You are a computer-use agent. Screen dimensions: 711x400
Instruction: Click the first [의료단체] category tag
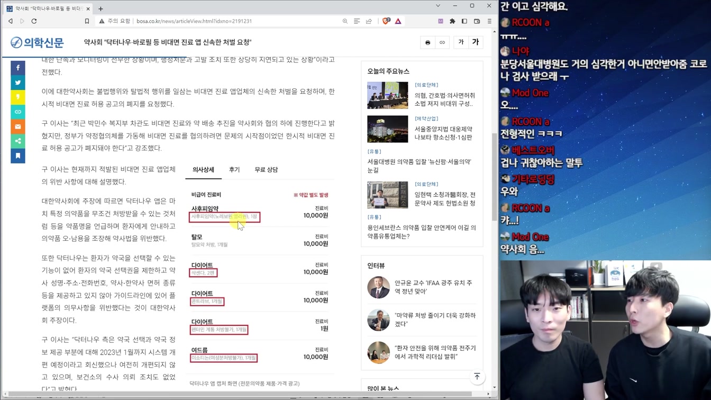pos(426,85)
